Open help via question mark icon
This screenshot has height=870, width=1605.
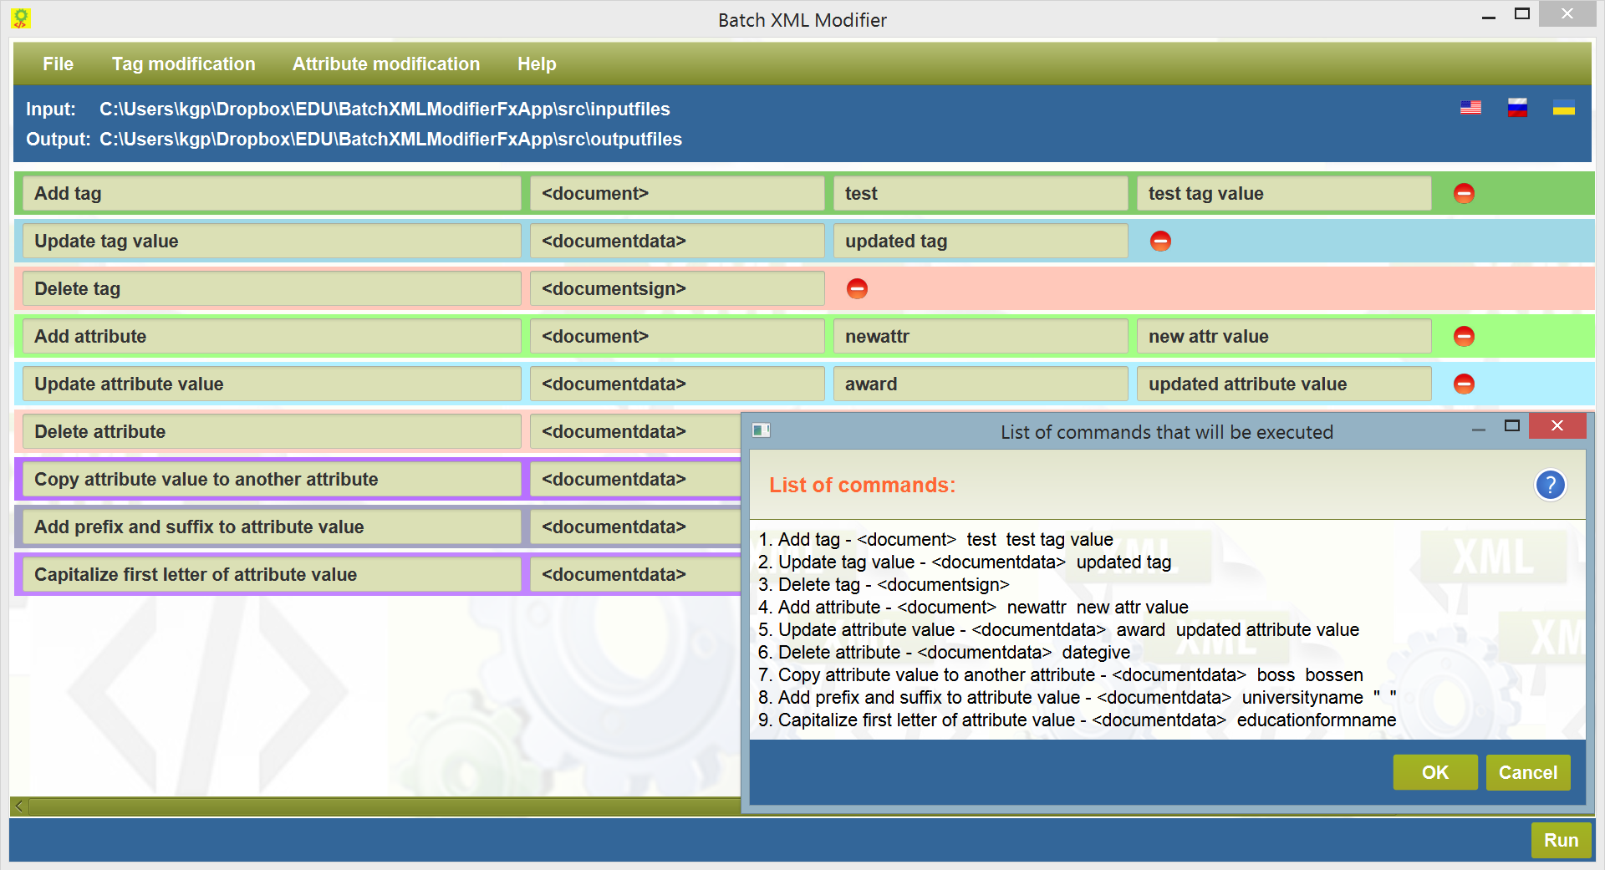(x=1550, y=485)
